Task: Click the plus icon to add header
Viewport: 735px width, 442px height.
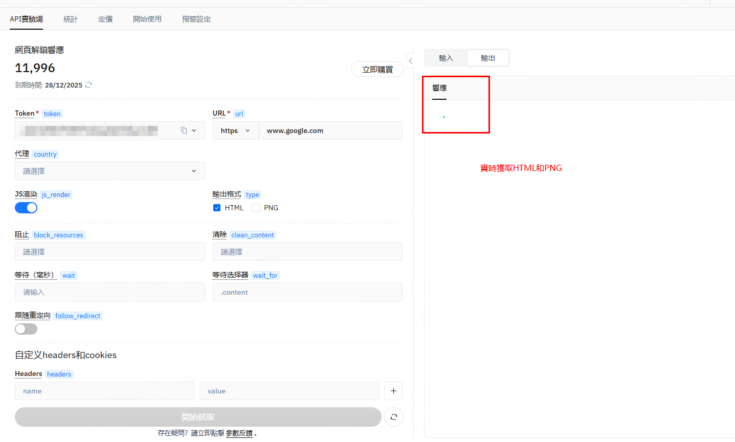Action: tap(393, 391)
